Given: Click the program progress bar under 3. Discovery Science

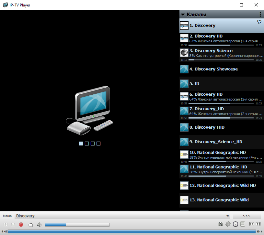Looking at the screenshot, I should pos(221,60).
